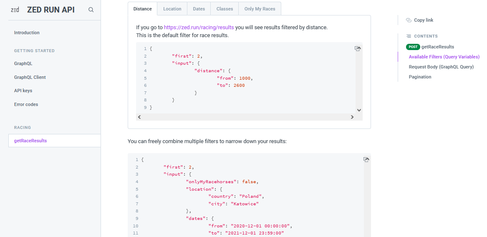Copy the distance filter code snippet
The height and width of the screenshot is (237, 487).
coord(358,49)
